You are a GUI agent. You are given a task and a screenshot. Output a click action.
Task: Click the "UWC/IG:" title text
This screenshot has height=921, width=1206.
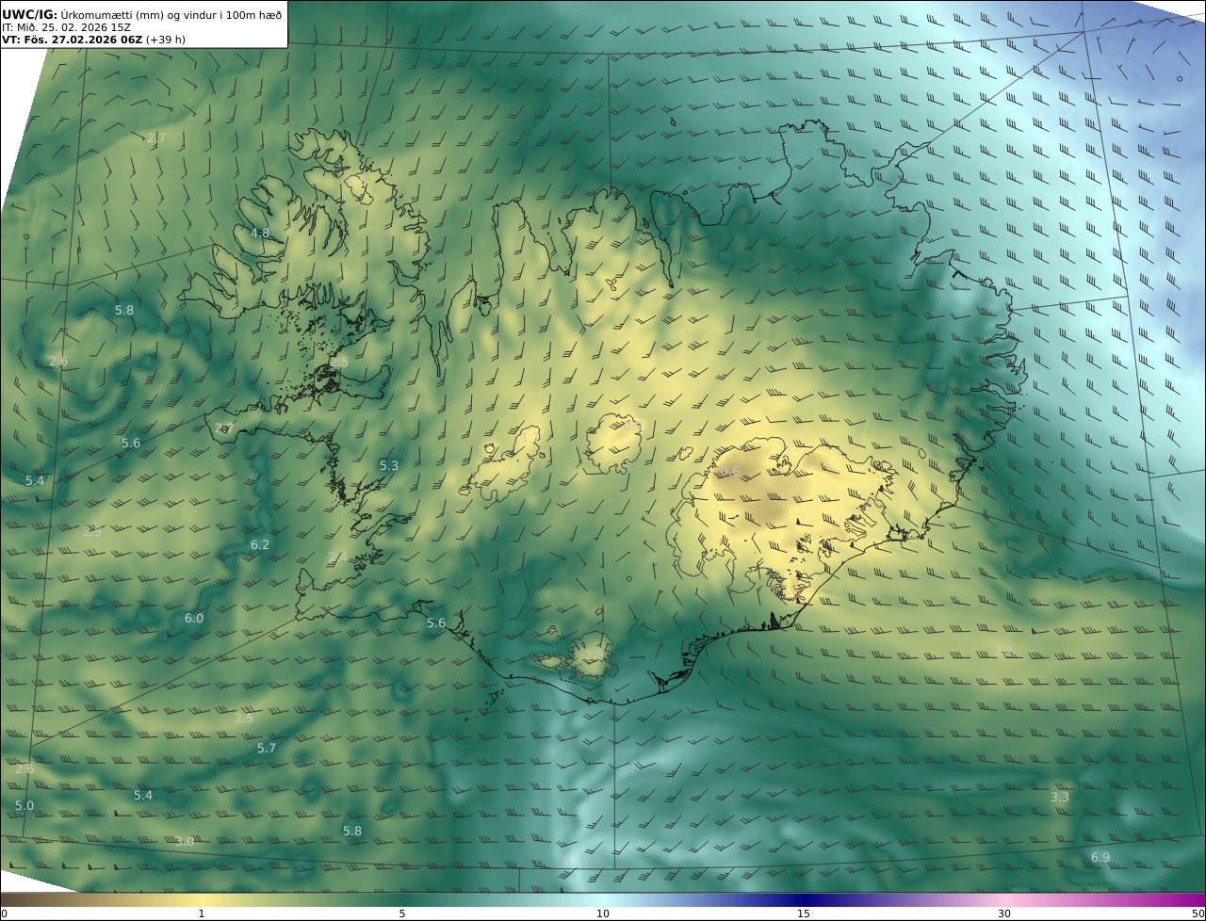point(30,14)
